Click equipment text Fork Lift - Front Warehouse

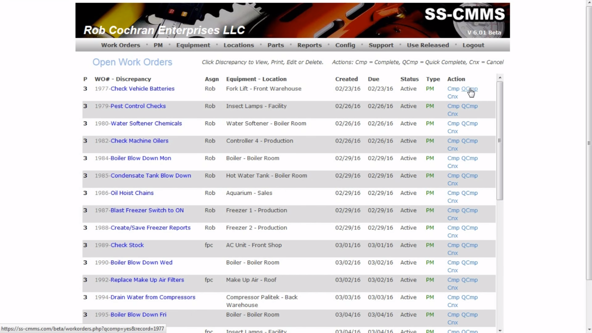pos(264,89)
